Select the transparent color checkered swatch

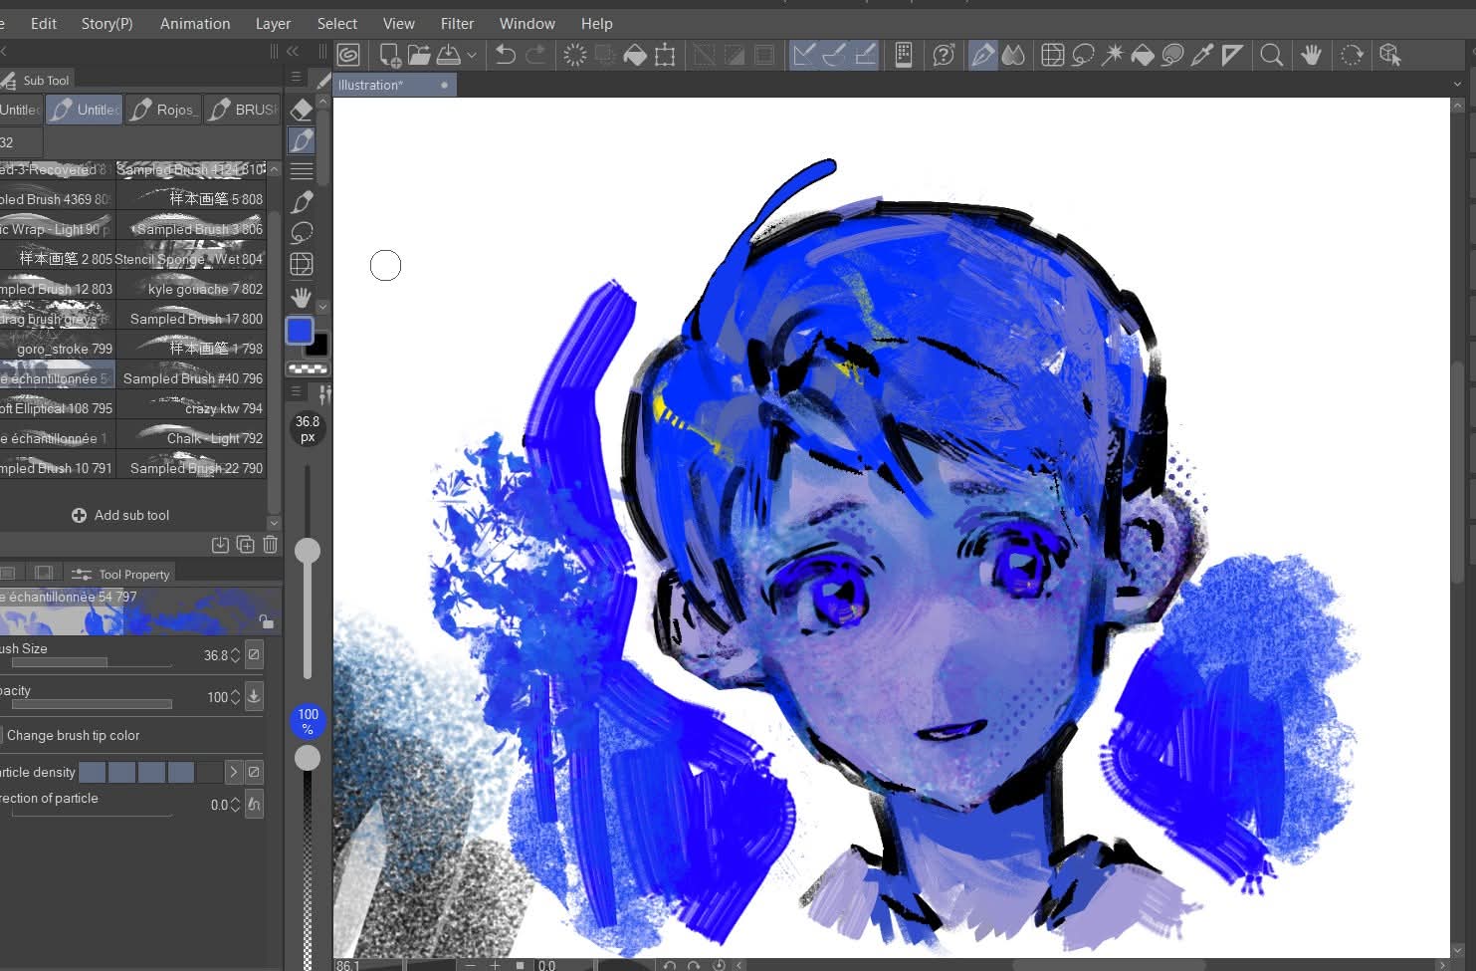[x=308, y=368]
